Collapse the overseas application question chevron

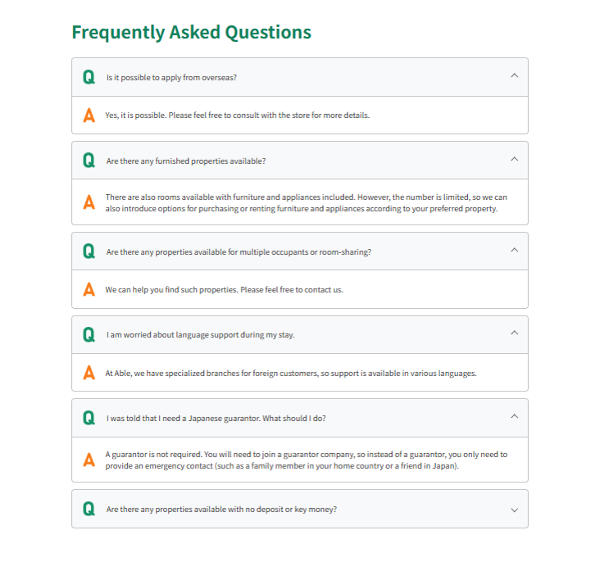pos(514,75)
